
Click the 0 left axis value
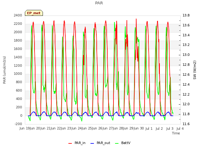tap(21, 115)
